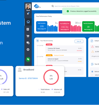Open the notifications bell
99x105 pixels.
tap(28, 14)
